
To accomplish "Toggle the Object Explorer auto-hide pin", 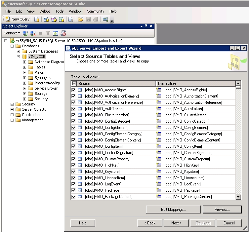I will (x=146, y=26).
